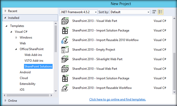Click SharePoint 2010 Import Reusable Workflow icon
The width and height of the screenshot is (177, 106).
point(65,88)
